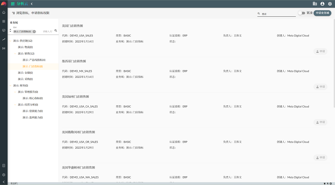Click the back chevron beside 分析云
This screenshot has height=185, width=335.
[x=32, y=4]
